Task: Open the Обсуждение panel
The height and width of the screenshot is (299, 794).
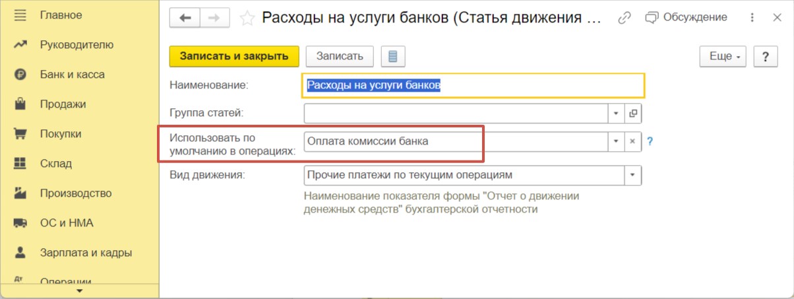Action: (x=686, y=18)
